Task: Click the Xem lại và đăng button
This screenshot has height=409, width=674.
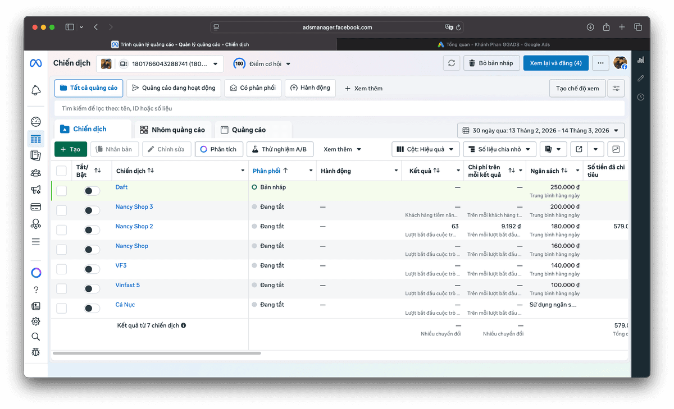Action: (555, 63)
